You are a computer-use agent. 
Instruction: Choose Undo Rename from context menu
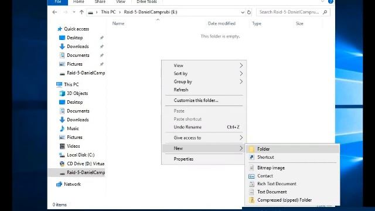[x=204, y=127]
